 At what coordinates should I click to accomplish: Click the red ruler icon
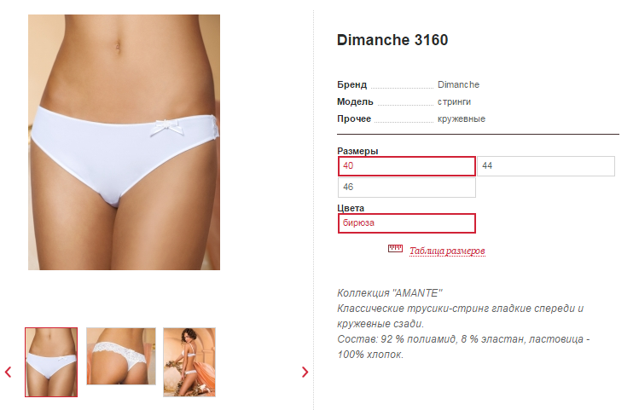(395, 248)
